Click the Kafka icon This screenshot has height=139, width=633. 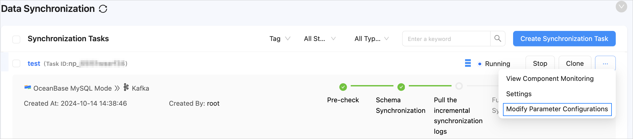click(x=126, y=87)
